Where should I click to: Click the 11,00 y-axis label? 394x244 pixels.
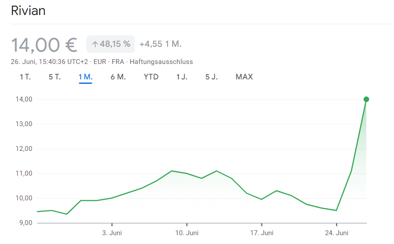pos(24,173)
